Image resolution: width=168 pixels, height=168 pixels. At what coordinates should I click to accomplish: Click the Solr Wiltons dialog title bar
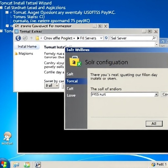(116, 50)
